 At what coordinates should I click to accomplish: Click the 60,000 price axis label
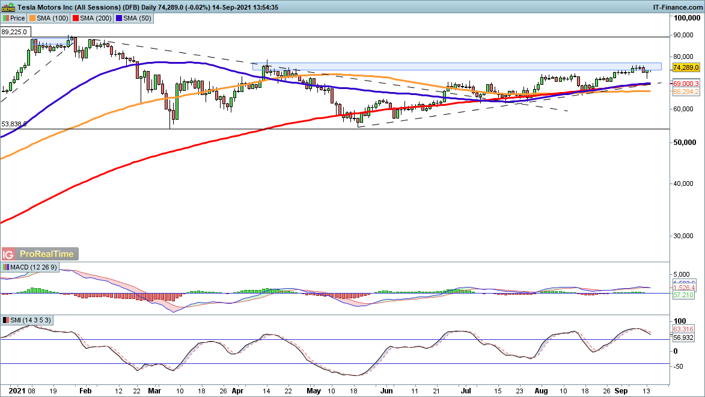click(x=684, y=109)
